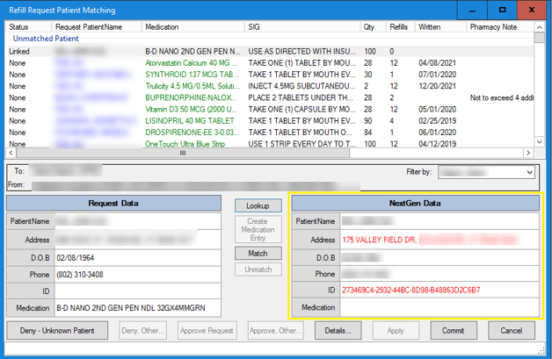
Task: Click the Cancel button
Action: tap(512, 331)
